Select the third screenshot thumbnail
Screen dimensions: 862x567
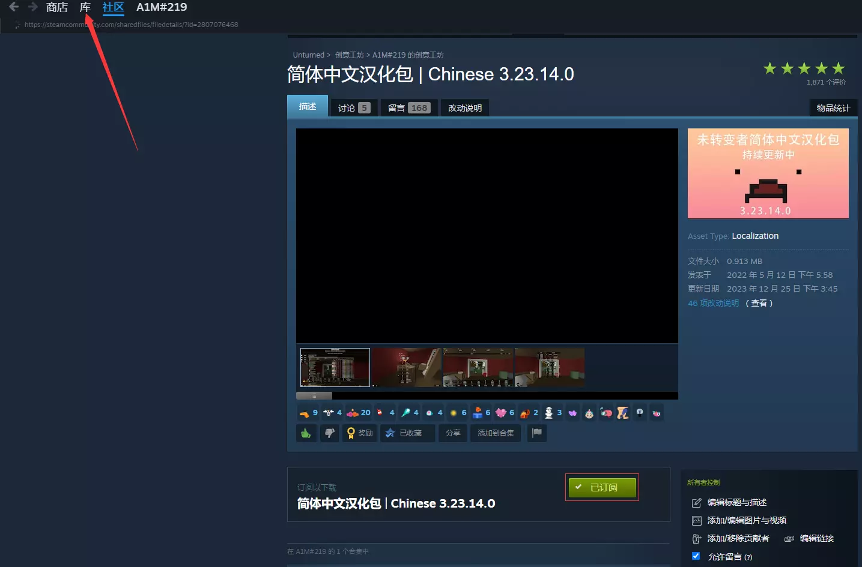coord(478,367)
